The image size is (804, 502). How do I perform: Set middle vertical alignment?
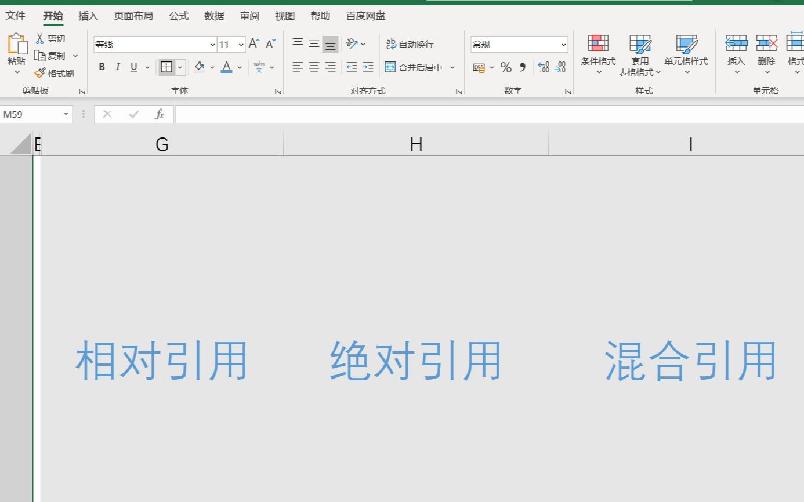click(314, 43)
